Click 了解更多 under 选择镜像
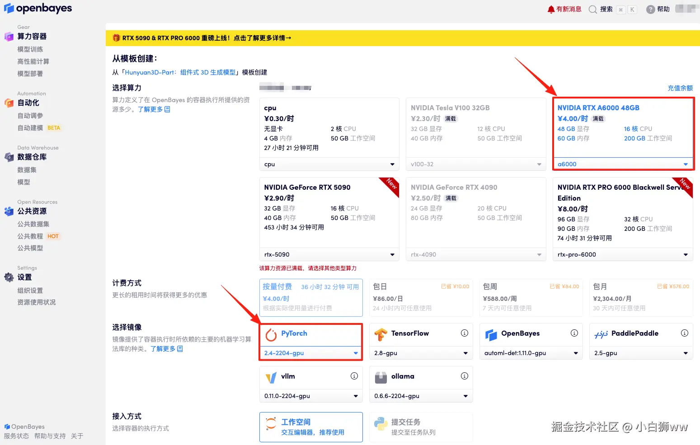This screenshot has height=445, width=700. [167, 349]
